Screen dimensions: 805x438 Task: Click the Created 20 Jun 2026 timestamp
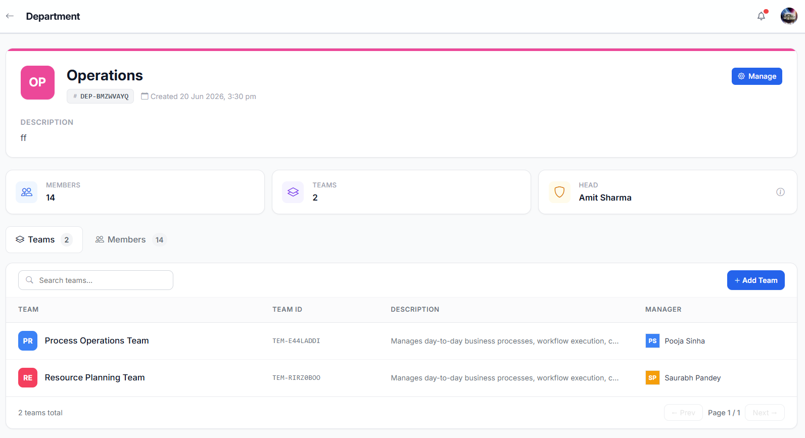[x=203, y=96]
